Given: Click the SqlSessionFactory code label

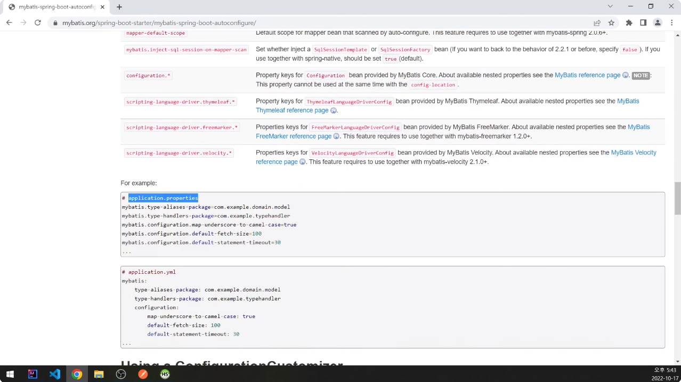Looking at the screenshot, I should pyautogui.click(x=405, y=50).
